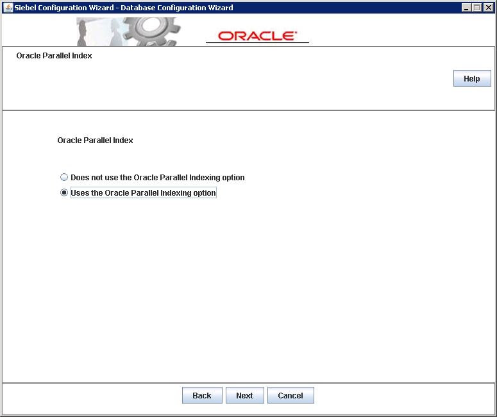Close the Siebel Configuration Wizard window
497x417 pixels.
[x=488, y=8]
